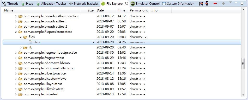Click the System Information window icon
The height and width of the screenshot is (100, 248).
click(x=164, y=3)
